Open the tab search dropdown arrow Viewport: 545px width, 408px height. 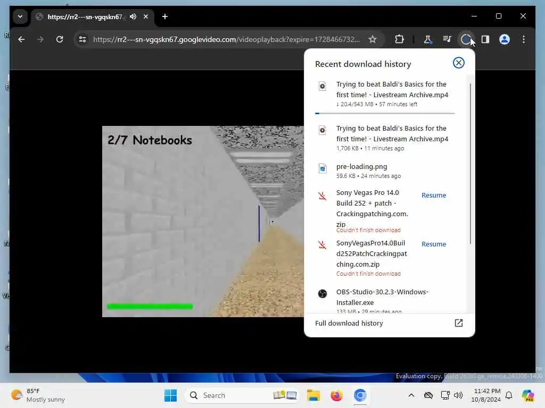(x=20, y=16)
